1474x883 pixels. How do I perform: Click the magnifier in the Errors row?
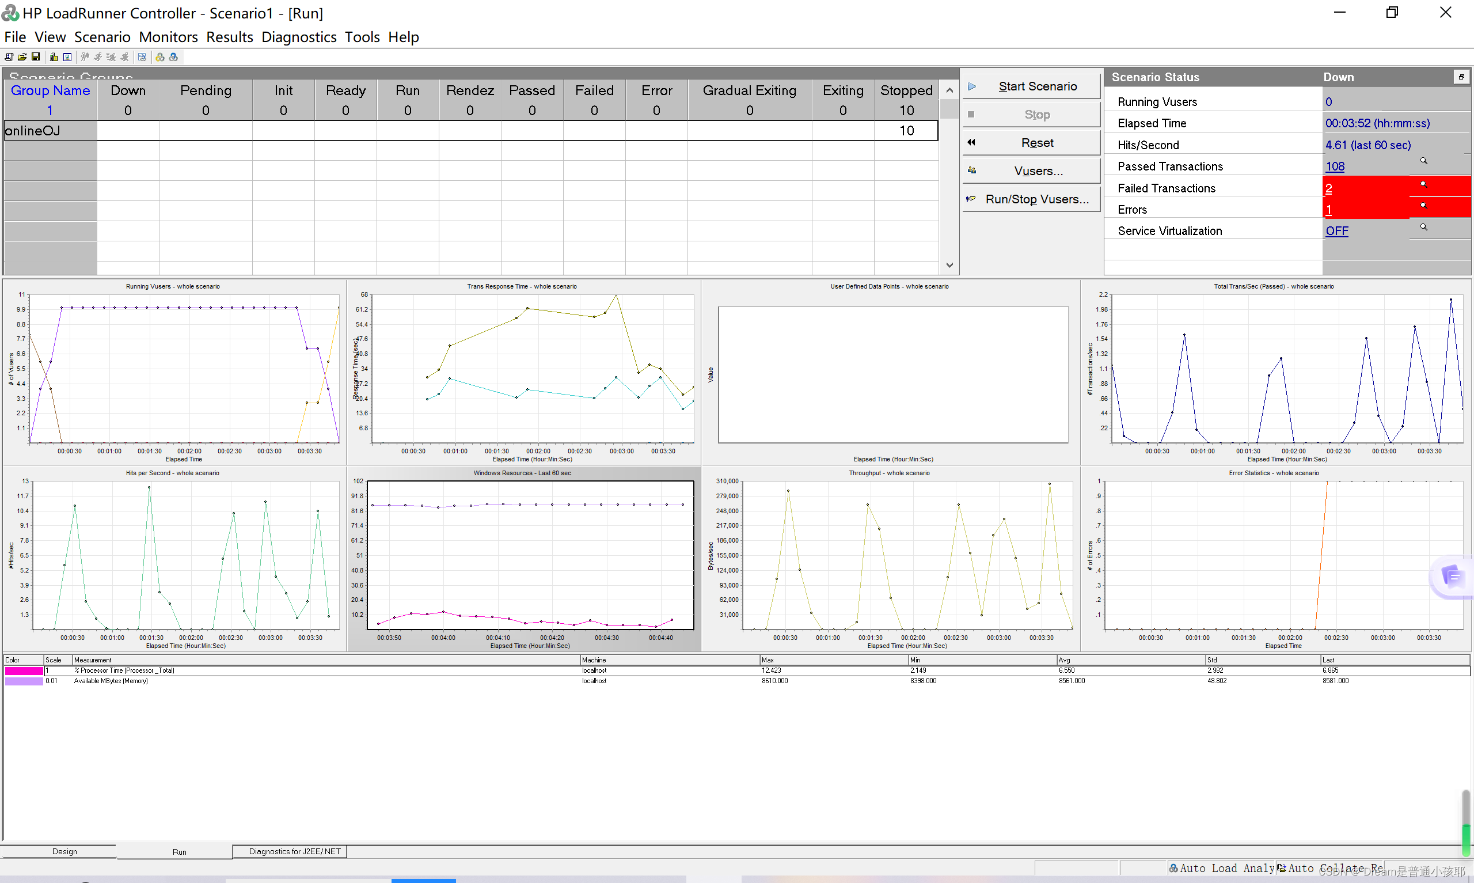coord(1423,206)
